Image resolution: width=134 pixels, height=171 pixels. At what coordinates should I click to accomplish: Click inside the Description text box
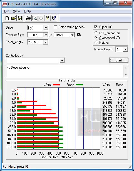tap(65, 71)
